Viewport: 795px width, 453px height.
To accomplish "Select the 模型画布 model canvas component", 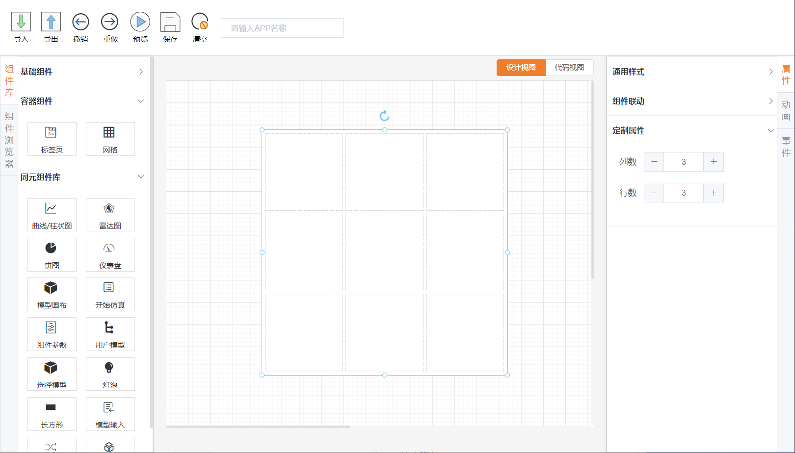I will [x=52, y=294].
